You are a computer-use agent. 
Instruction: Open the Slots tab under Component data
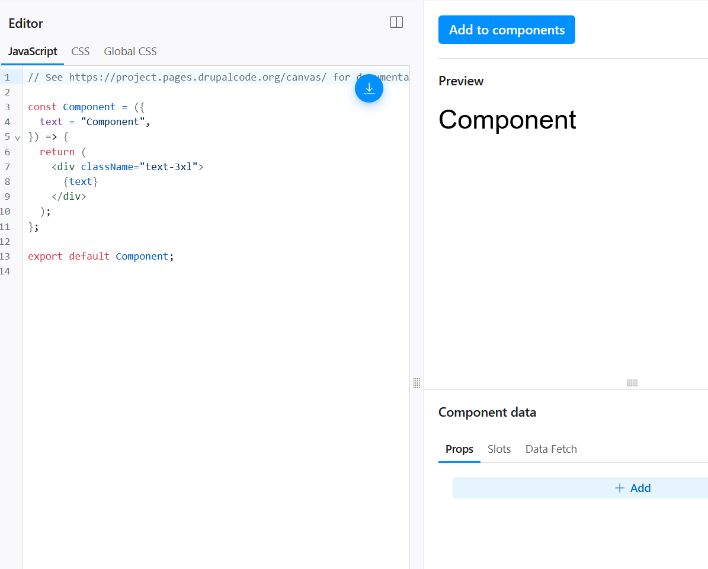pos(499,449)
